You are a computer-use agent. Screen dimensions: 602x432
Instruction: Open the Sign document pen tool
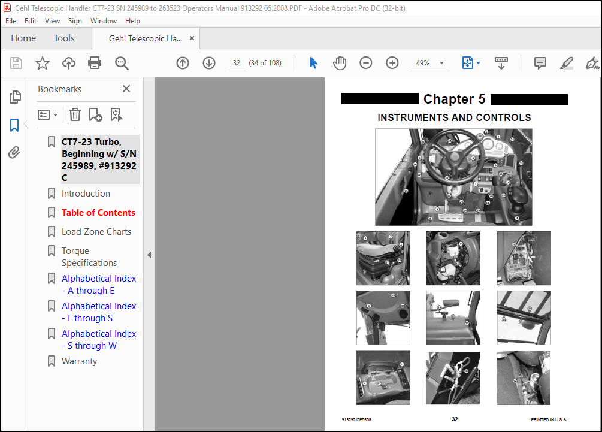click(x=592, y=62)
